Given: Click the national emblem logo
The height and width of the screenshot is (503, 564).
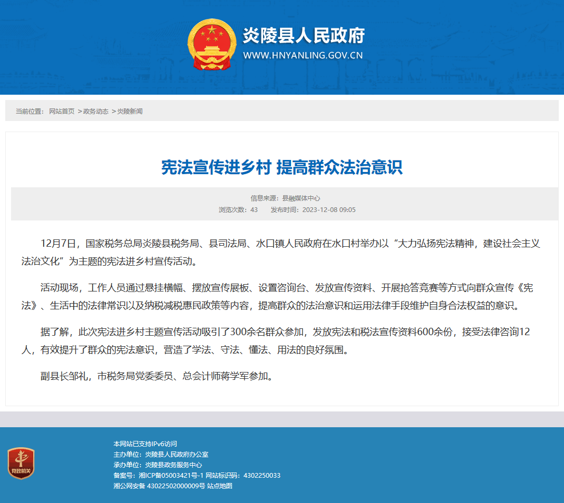Looking at the screenshot, I should (x=211, y=45).
